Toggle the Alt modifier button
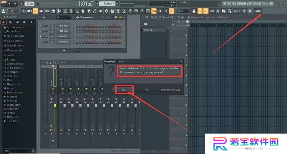 point(206,11)
